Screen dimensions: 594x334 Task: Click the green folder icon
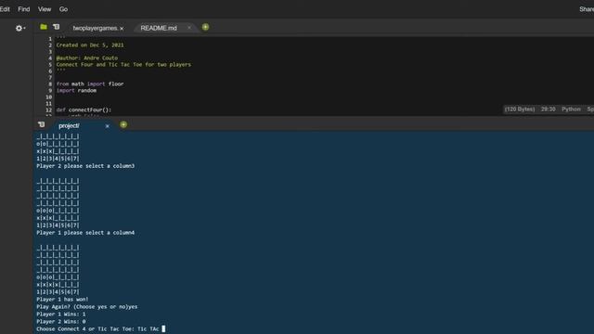44,27
